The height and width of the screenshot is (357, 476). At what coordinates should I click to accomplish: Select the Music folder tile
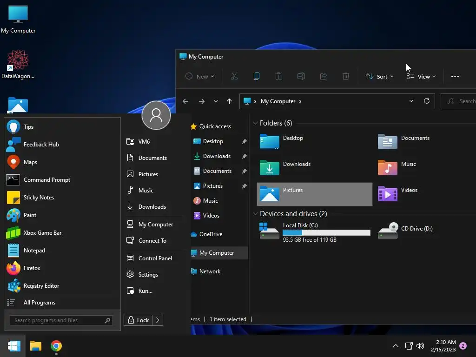(x=397, y=168)
